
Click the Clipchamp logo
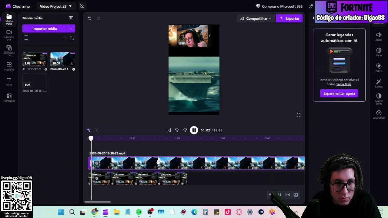pos(18,6)
